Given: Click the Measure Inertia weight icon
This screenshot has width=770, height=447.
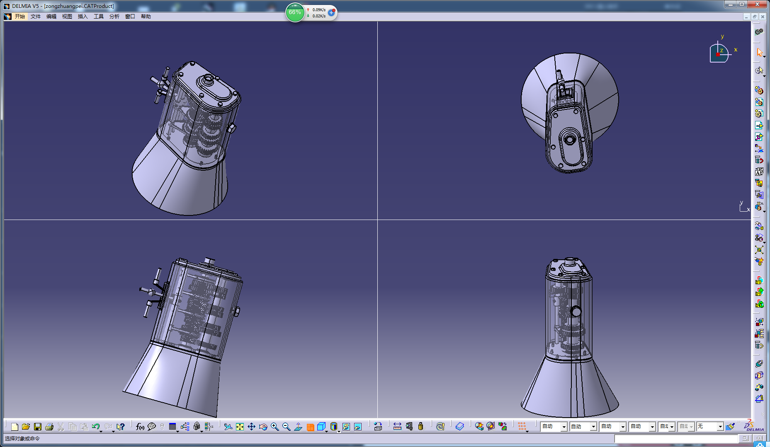Looking at the screenshot, I should click(x=421, y=427).
